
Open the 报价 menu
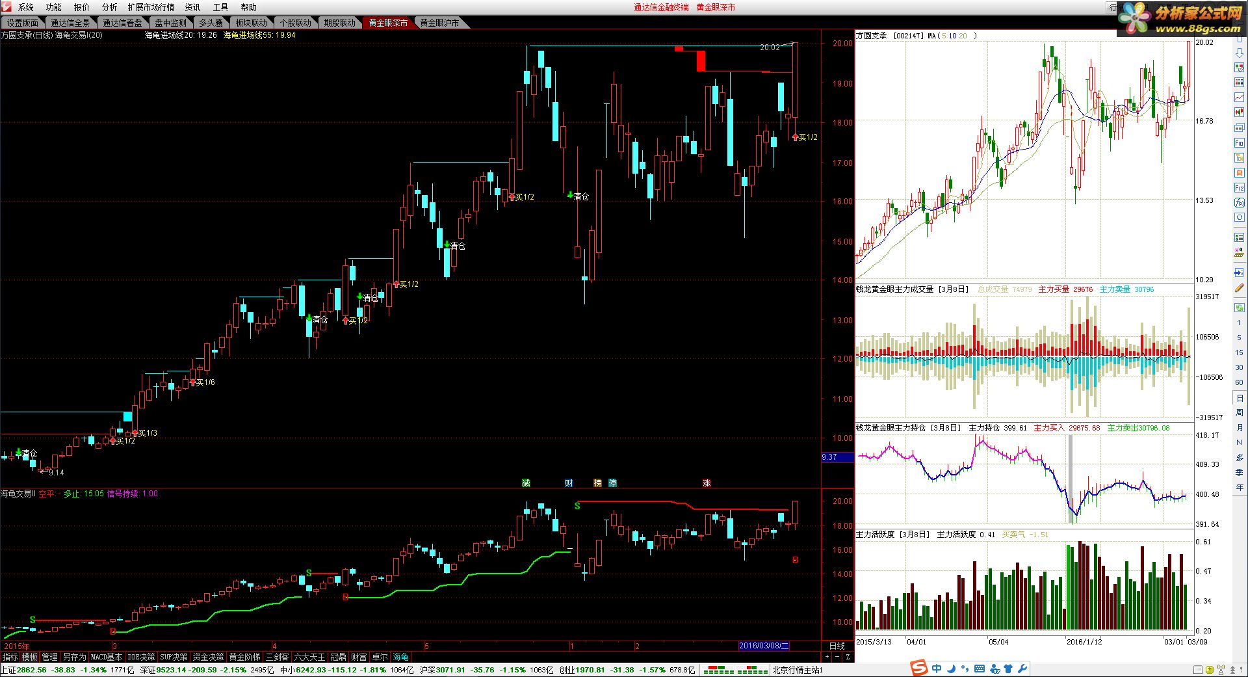coord(82,7)
